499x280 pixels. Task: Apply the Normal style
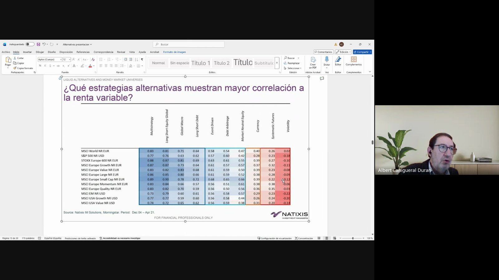point(158,63)
